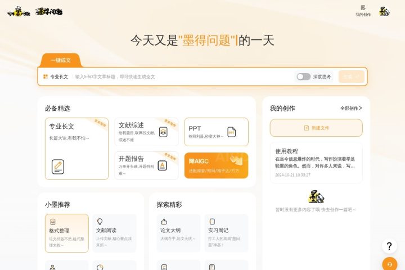
Task: Click the new file icon in 新建文件
Action: (307, 128)
